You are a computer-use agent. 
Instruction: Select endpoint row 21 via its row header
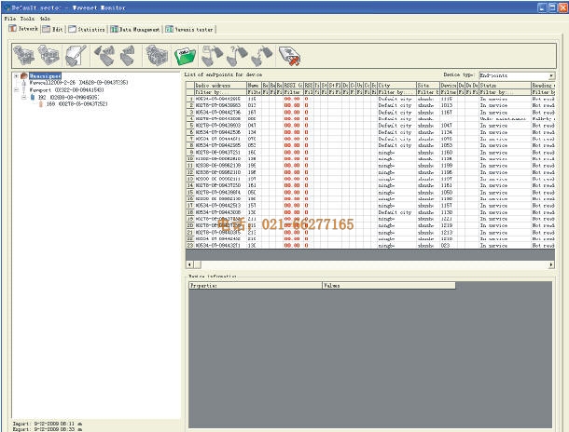tap(190, 233)
